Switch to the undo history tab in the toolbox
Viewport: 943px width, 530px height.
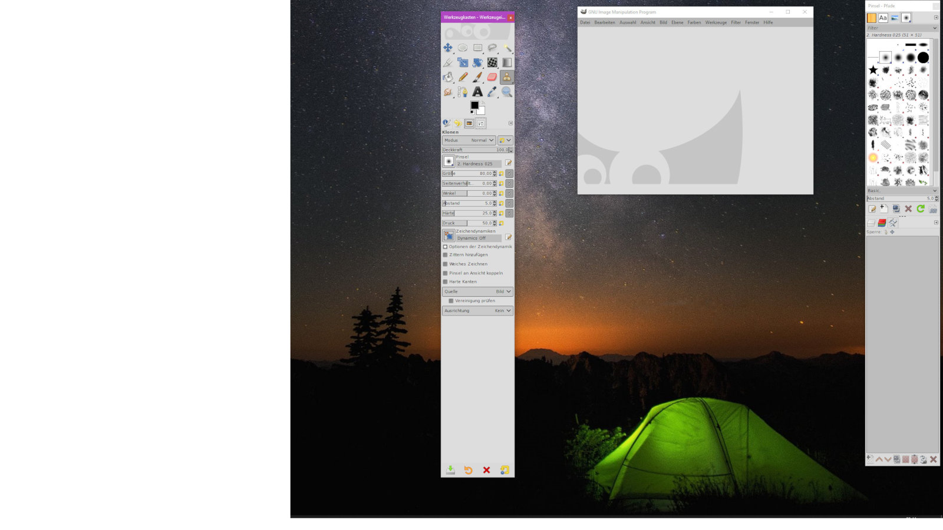tap(457, 123)
